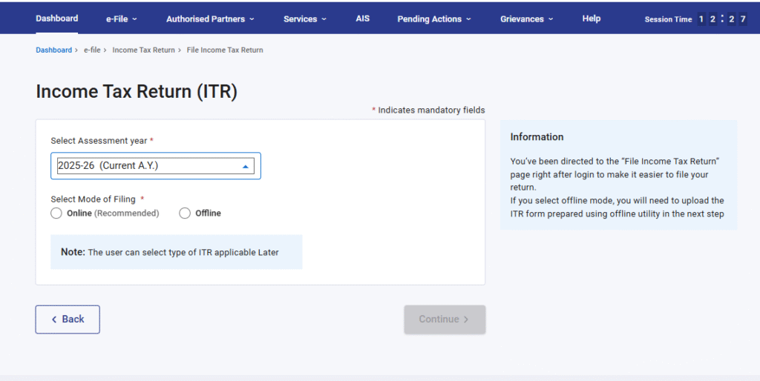Choose Offline mode of filing
This screenshot has width=760, height=381.
click(x=185, y=213)
